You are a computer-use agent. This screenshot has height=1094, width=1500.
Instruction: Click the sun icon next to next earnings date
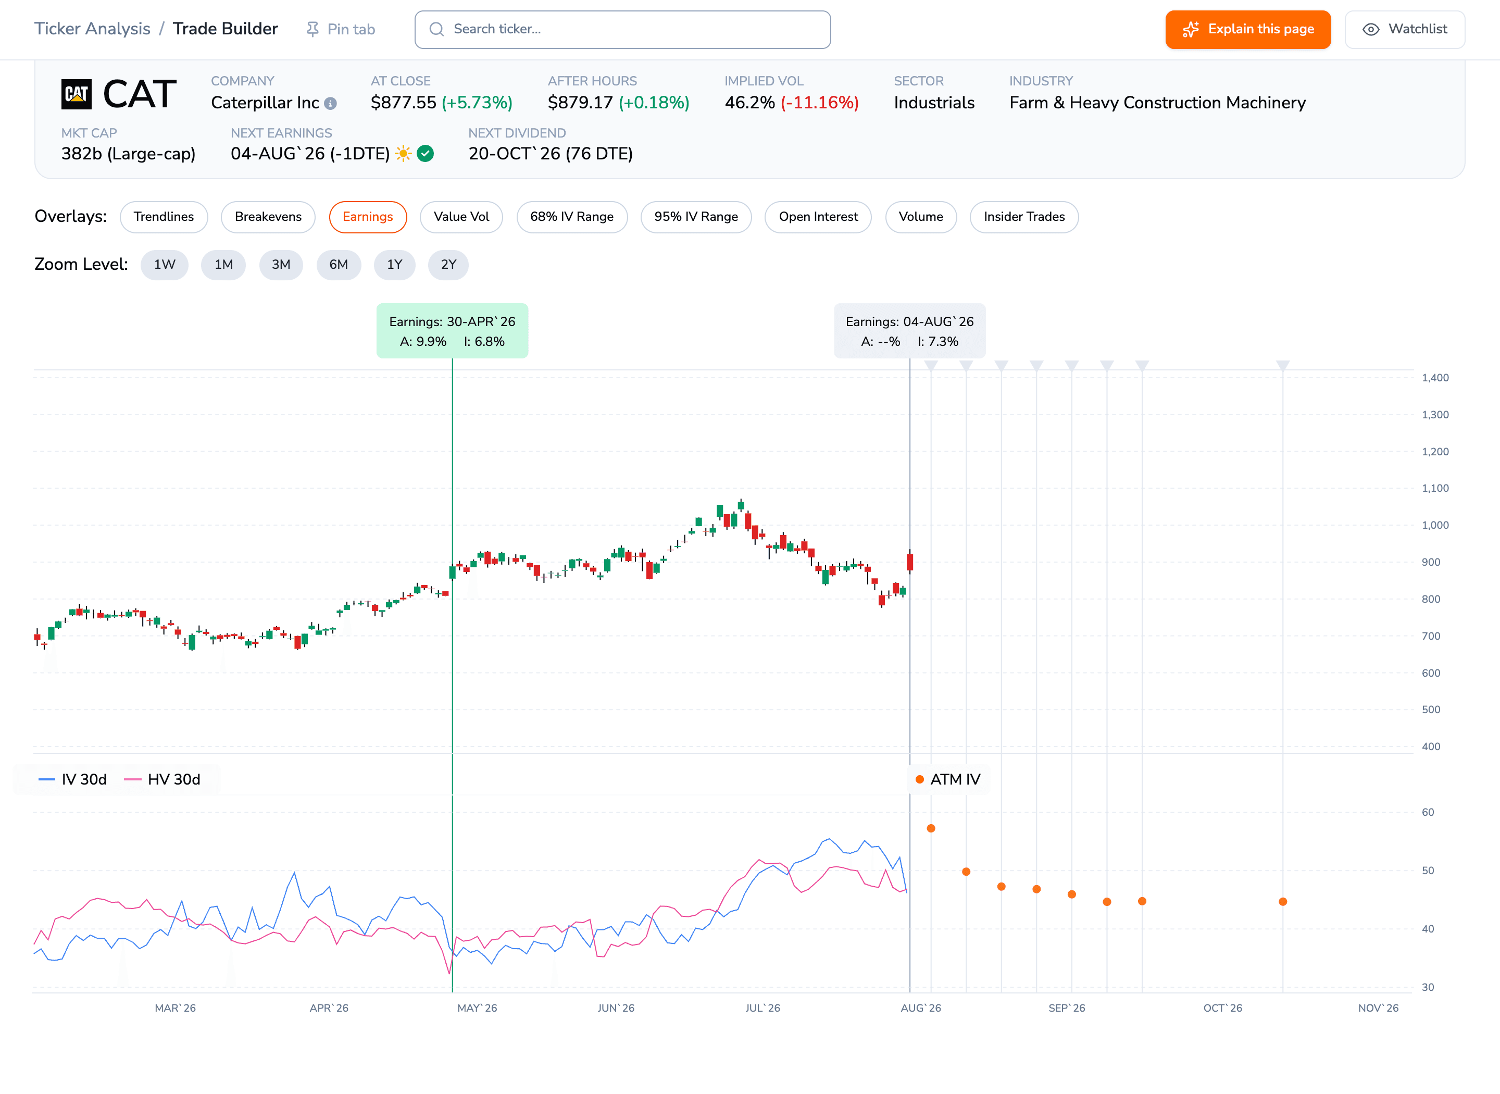coord(403,154)
